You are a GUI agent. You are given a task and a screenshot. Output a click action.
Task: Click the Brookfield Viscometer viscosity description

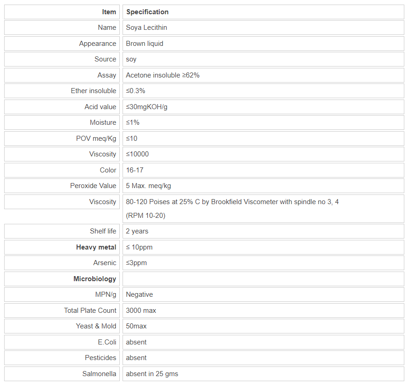pyautogui.click(x=232, y=202)
